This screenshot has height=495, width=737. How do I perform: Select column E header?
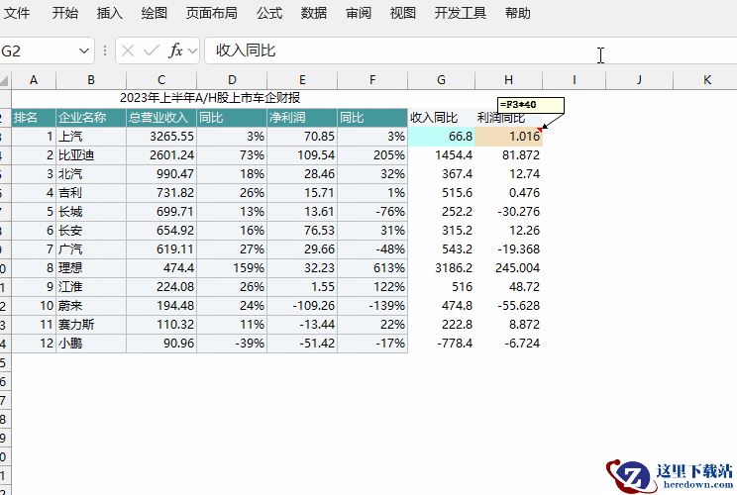[302, 80]
